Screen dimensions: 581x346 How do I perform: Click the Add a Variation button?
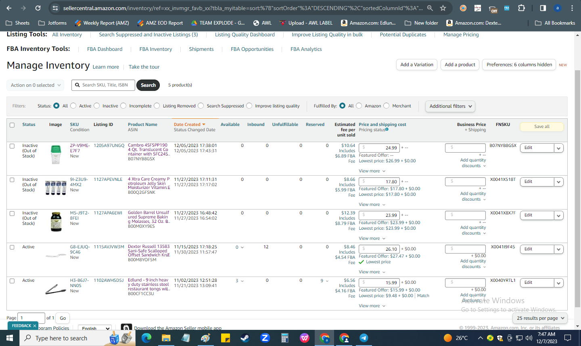(x=417, y=65)
